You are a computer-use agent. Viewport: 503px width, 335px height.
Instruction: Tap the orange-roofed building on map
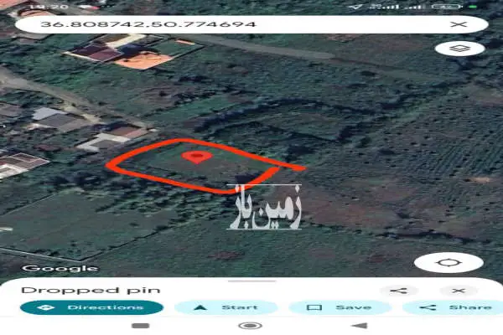click(143, 60)
